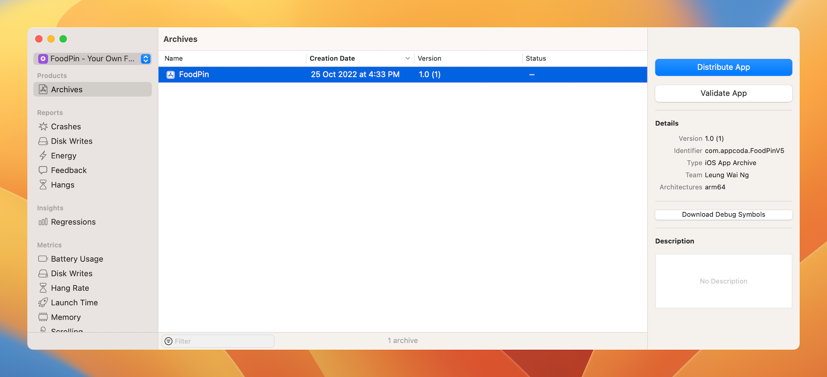This screenshot has width=827, height=377.
Task: Sort archives by Name column
Action: (174, 59)
